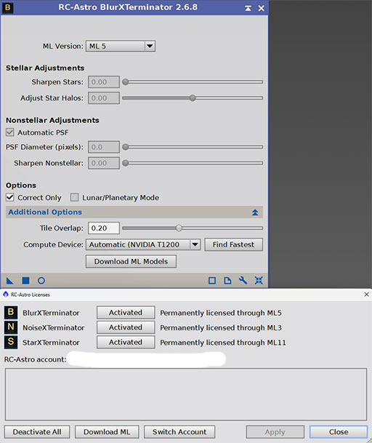Uncheck the Correct Only checkbox
Viewport: 372px width, 443px height.
[x=10, y=197]
